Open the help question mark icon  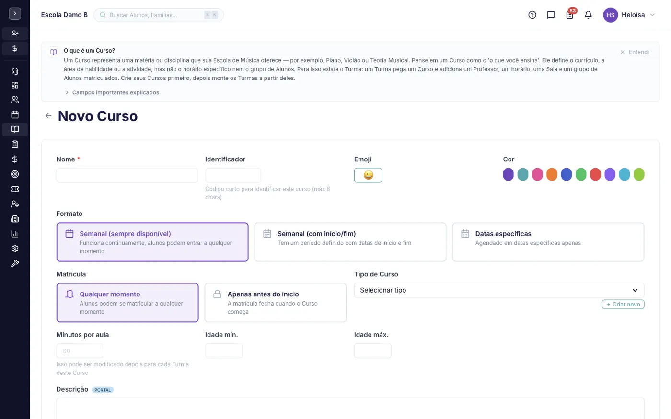point(532,15)
